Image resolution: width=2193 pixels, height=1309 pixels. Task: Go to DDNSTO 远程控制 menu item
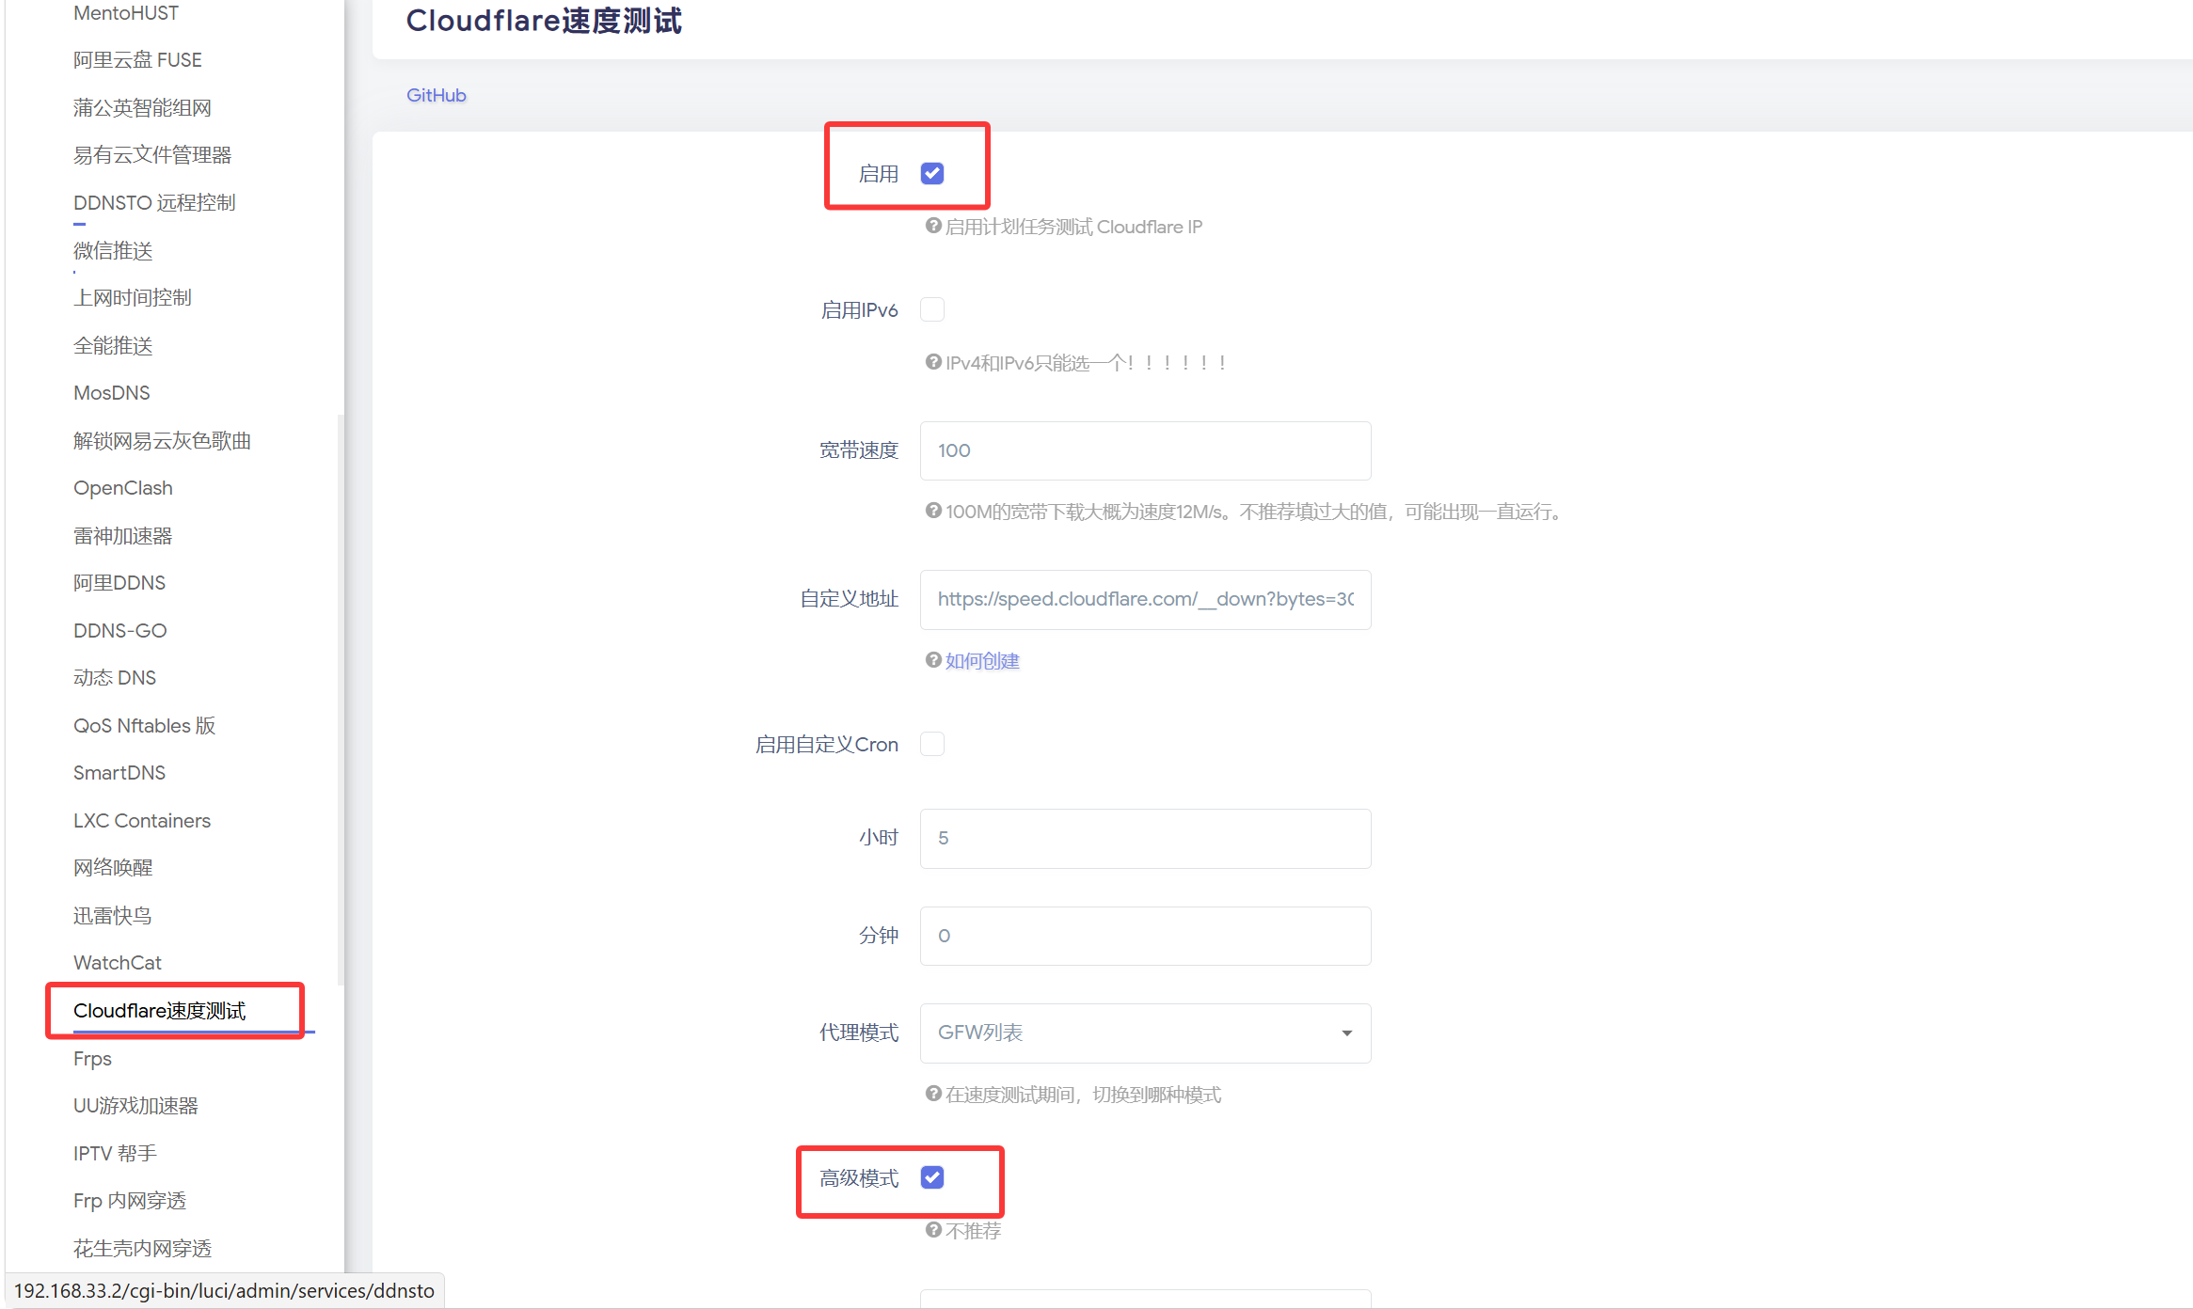[x=154, y=203]
